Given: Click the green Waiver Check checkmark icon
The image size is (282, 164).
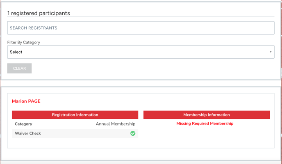Looking at the screenshot, I should (133, 133).
